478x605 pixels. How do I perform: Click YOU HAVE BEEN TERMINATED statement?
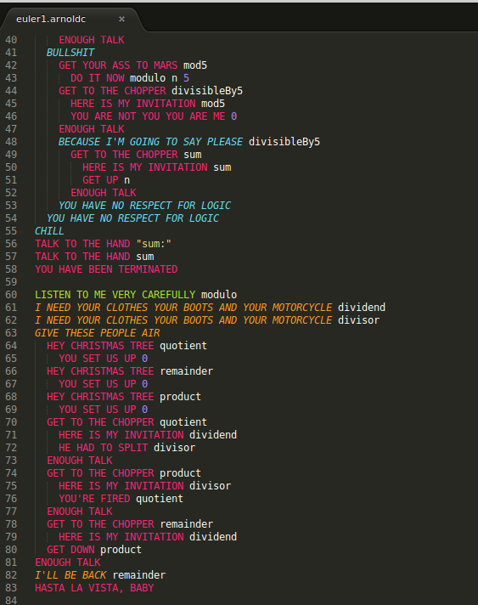click(106, 269)
